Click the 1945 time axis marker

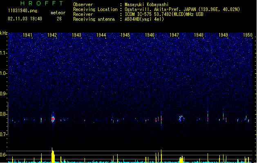pyautogui.click(x=125, y=35)
